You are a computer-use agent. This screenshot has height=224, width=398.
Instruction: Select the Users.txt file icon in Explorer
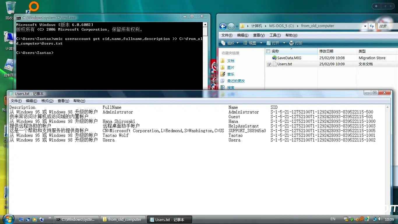(x=274, y=64)
